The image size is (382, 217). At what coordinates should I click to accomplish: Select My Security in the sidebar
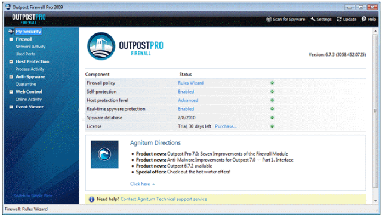(29, 32)
